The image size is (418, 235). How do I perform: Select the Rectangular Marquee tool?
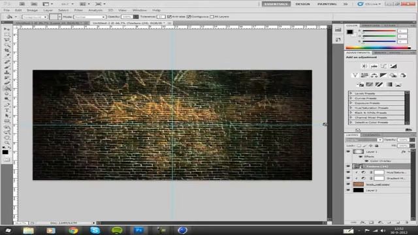point(7,35)
